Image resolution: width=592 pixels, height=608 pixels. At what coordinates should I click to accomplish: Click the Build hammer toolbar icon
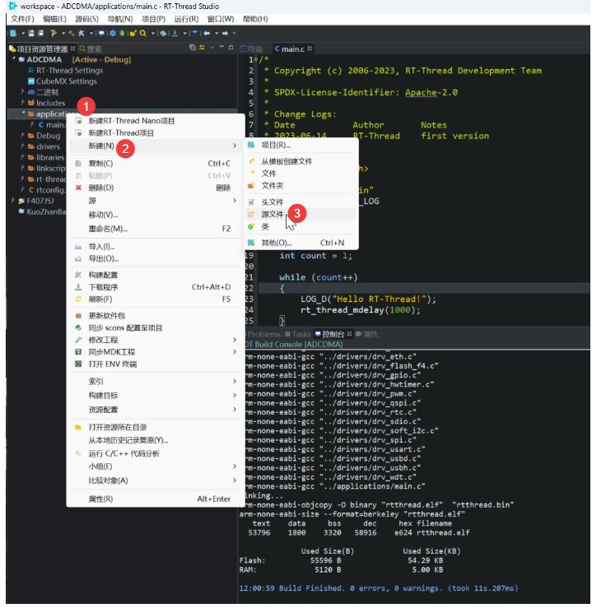coord(53,34)
